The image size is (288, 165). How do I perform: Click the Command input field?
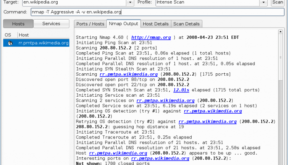click(x=157, y=12)
